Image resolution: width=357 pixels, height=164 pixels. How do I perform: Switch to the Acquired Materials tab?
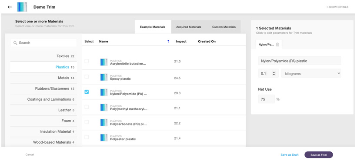coord(189,27)
